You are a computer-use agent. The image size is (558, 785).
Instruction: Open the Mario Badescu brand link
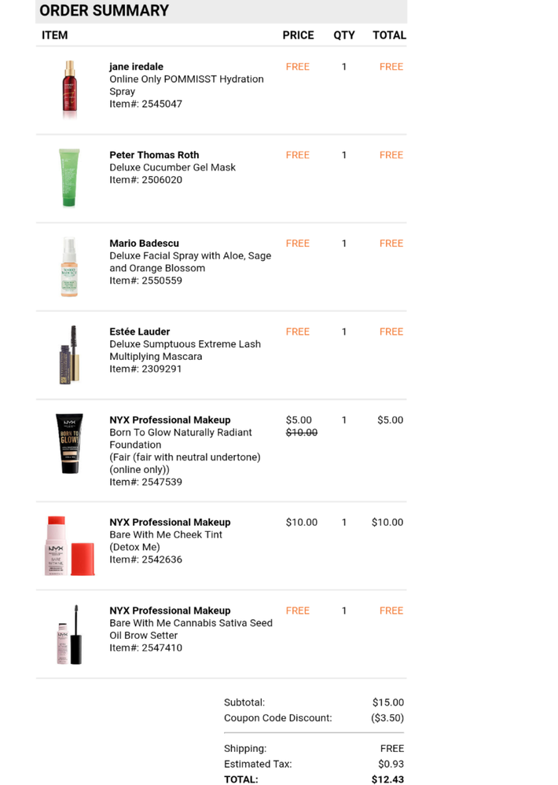point(145,244)
